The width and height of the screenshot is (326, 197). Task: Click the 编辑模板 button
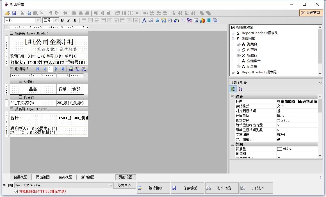point(153,188)
